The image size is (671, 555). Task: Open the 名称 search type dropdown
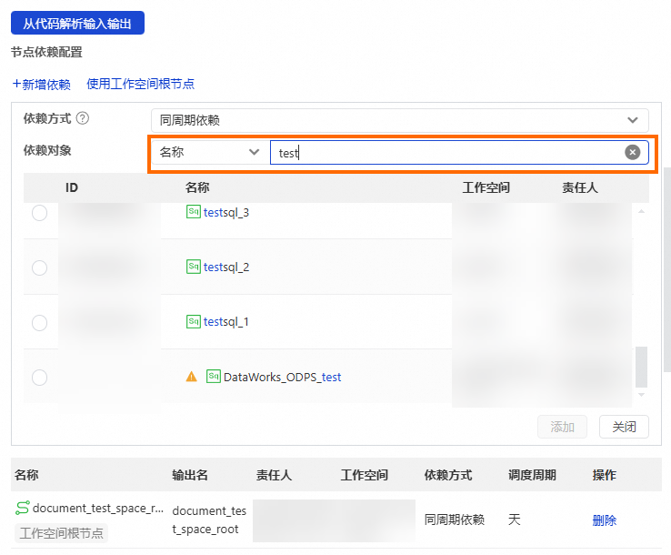point(210,153)
